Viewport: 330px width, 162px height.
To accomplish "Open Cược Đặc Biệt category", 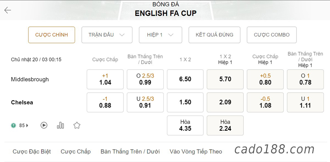I will [32, 151].
